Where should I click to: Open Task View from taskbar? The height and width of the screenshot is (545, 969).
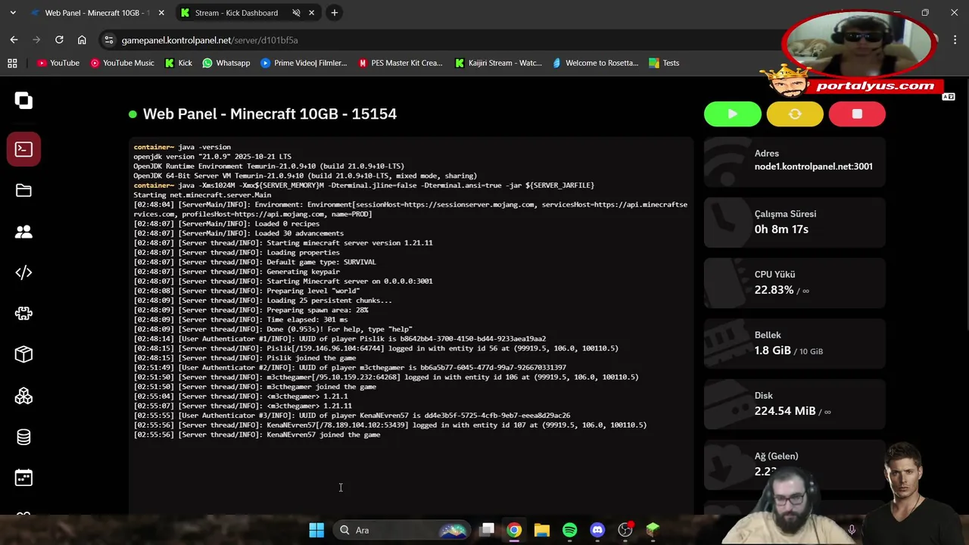487,530
